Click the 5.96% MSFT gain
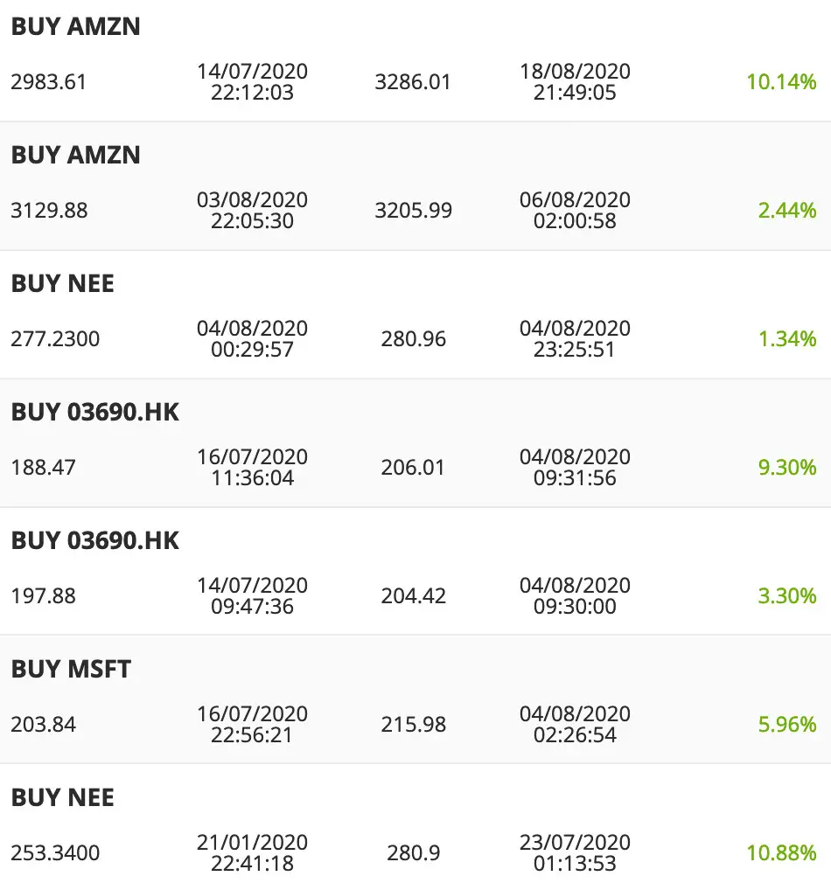 tap(787, 724)
